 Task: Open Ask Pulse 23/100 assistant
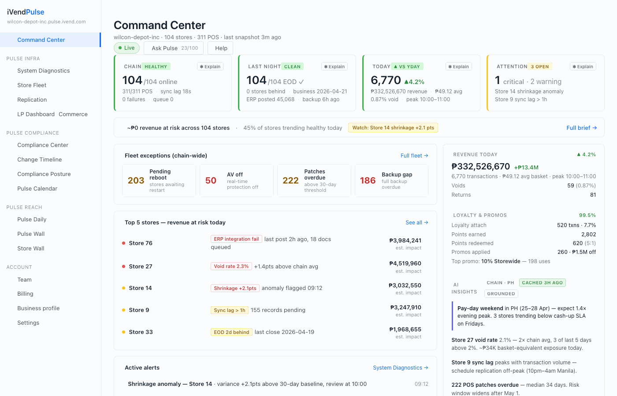coord(175,48)
